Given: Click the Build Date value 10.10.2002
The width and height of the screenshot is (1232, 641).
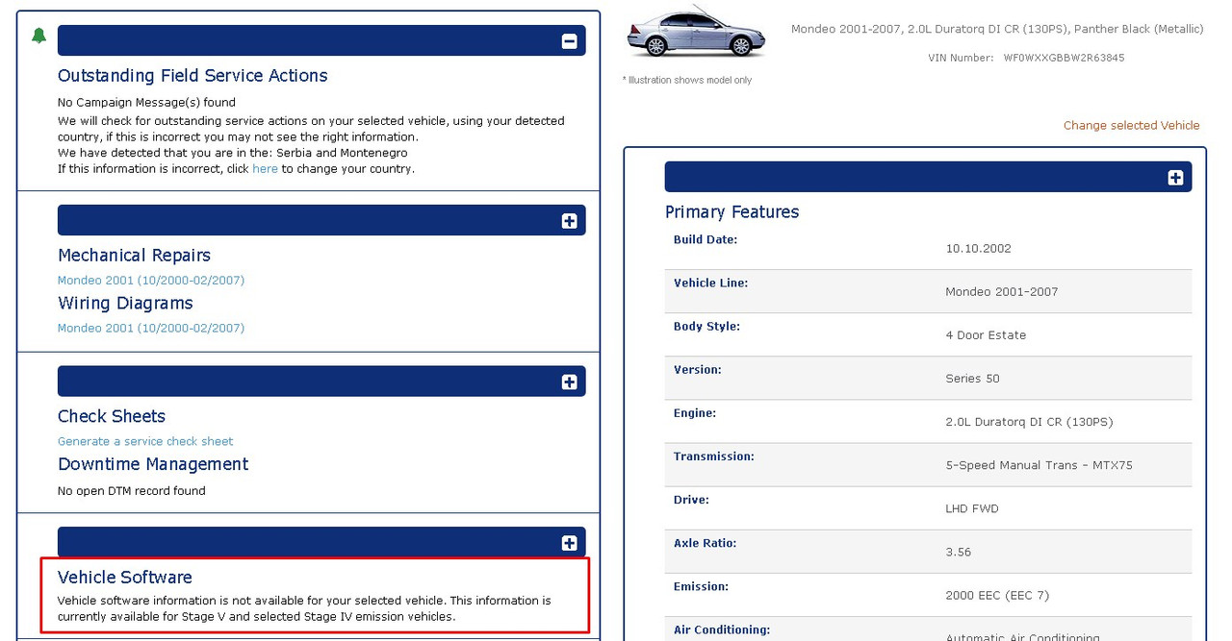Looking at the screenshot, I should click(x=978, y=248).
